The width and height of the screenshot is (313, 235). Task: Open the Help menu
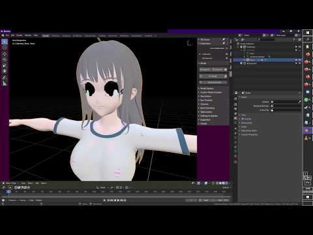click(x=35, y=35)
